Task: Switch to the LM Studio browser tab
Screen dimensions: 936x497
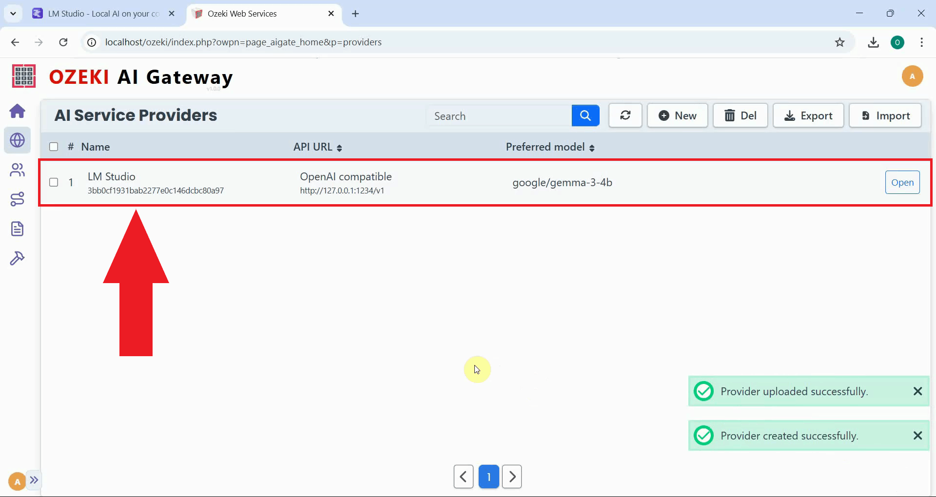Action: coord(103,14)
